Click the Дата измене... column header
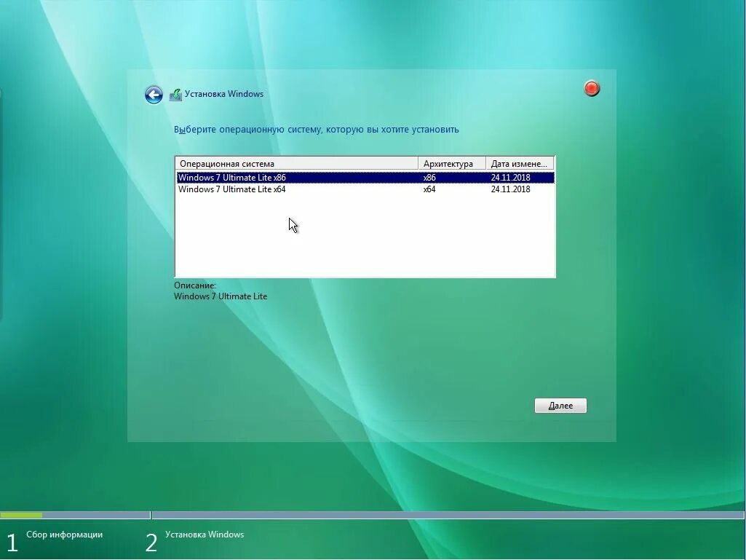This screenshot has width=746, height=560. pyautogui.click(x=520, y=164)
